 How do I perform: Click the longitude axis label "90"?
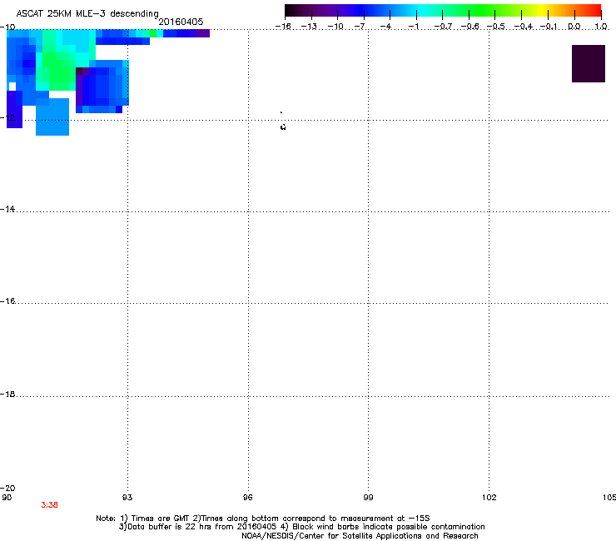tap(7, 498)
